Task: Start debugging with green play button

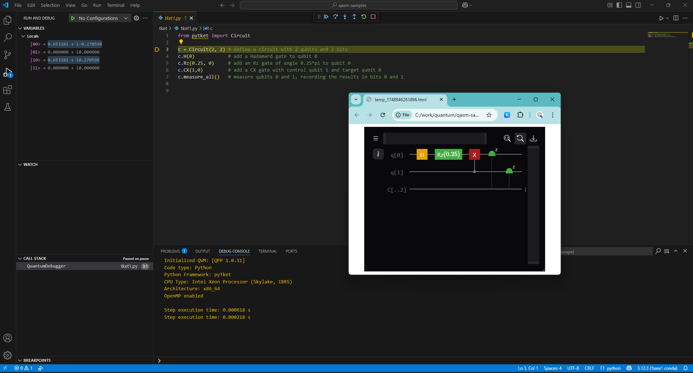Action: (x=73, y=18)
